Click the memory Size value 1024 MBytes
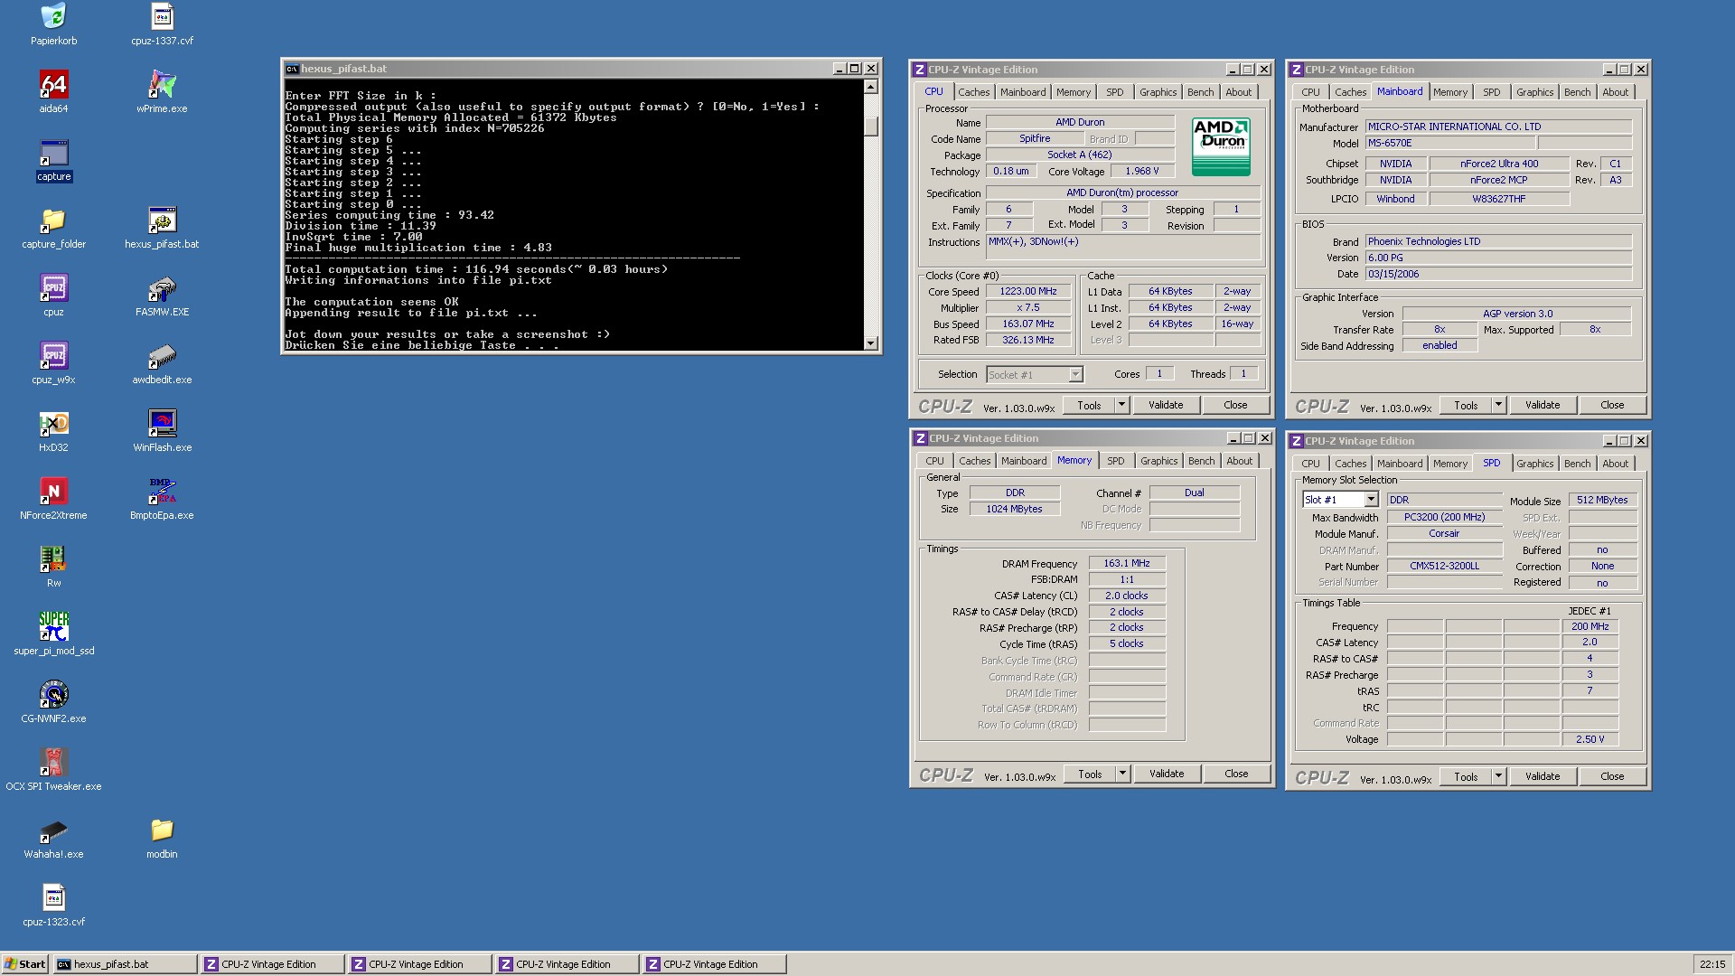Image resolution: width=1735 pixels, height=976 pixels. tap(1014, 510)
